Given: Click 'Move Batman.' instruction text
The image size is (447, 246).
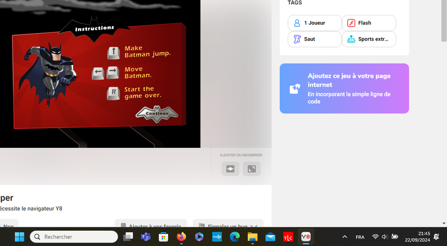Looking at the screenshot, I should pos(138,72).
